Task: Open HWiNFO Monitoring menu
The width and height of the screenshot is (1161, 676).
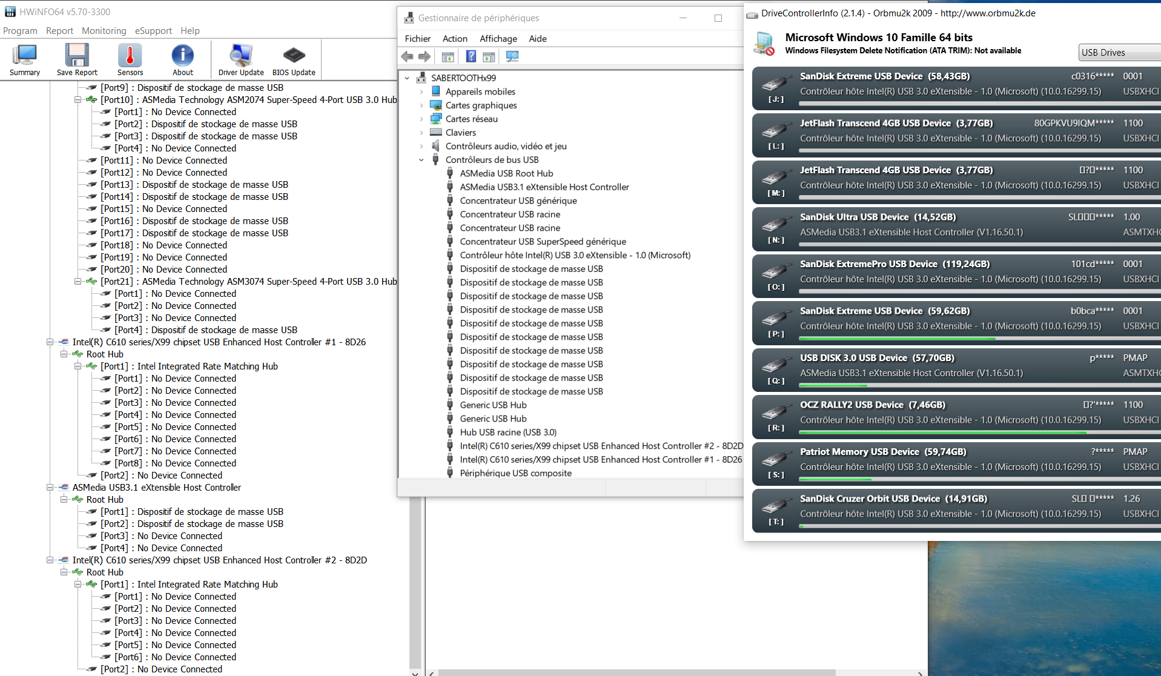Action: pyautogui.click(x=104, y=31)
